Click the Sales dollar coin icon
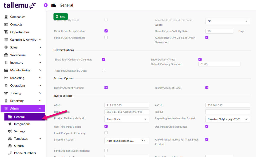 coord(6,47)
